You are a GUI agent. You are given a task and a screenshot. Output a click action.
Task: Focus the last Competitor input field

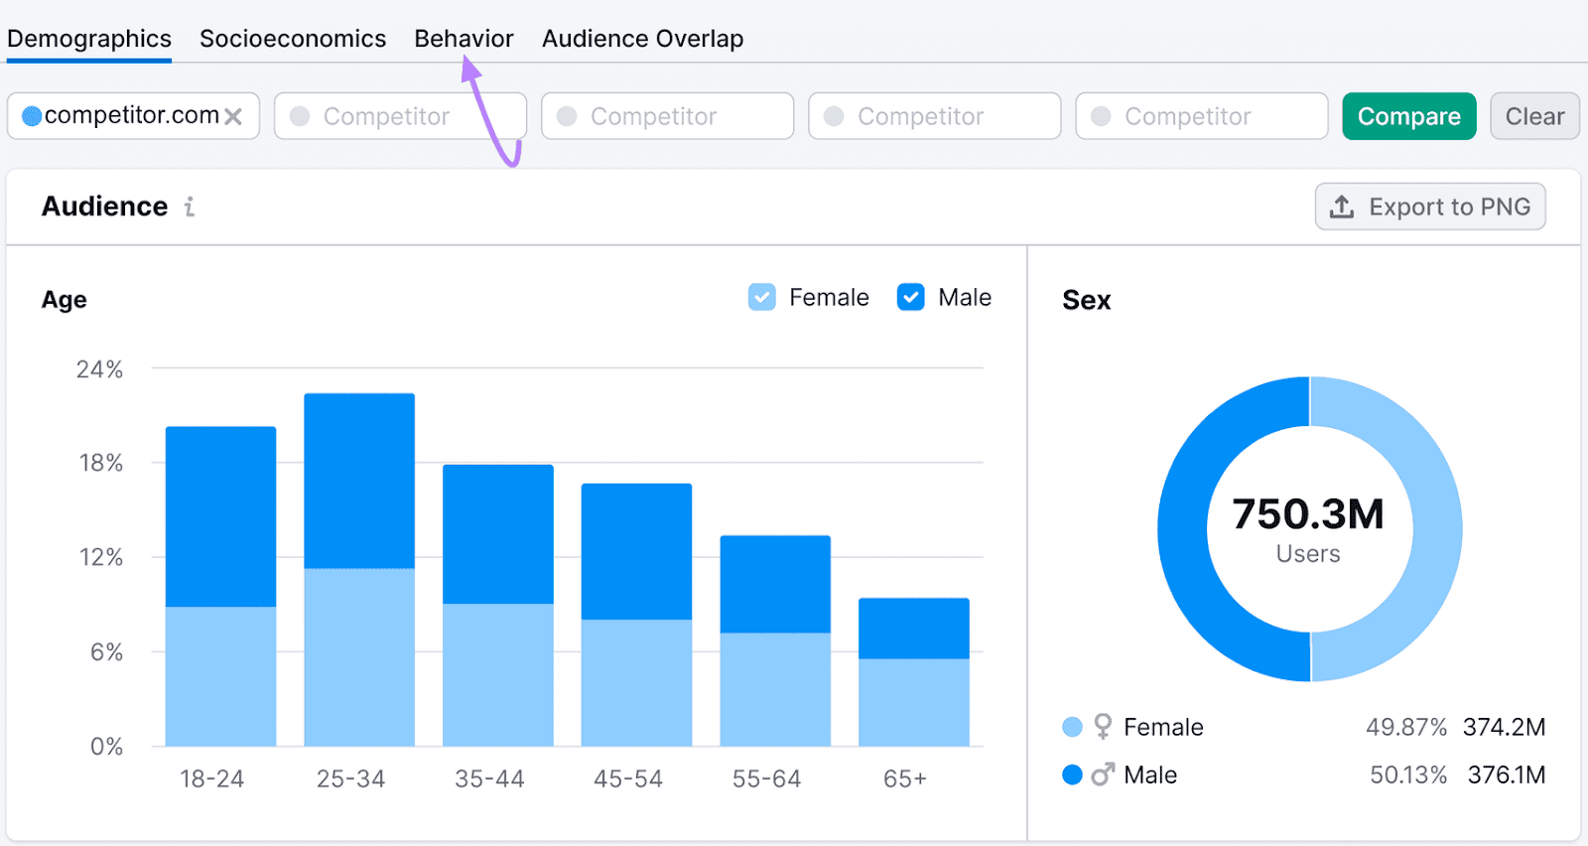(x=1201, y=116)
